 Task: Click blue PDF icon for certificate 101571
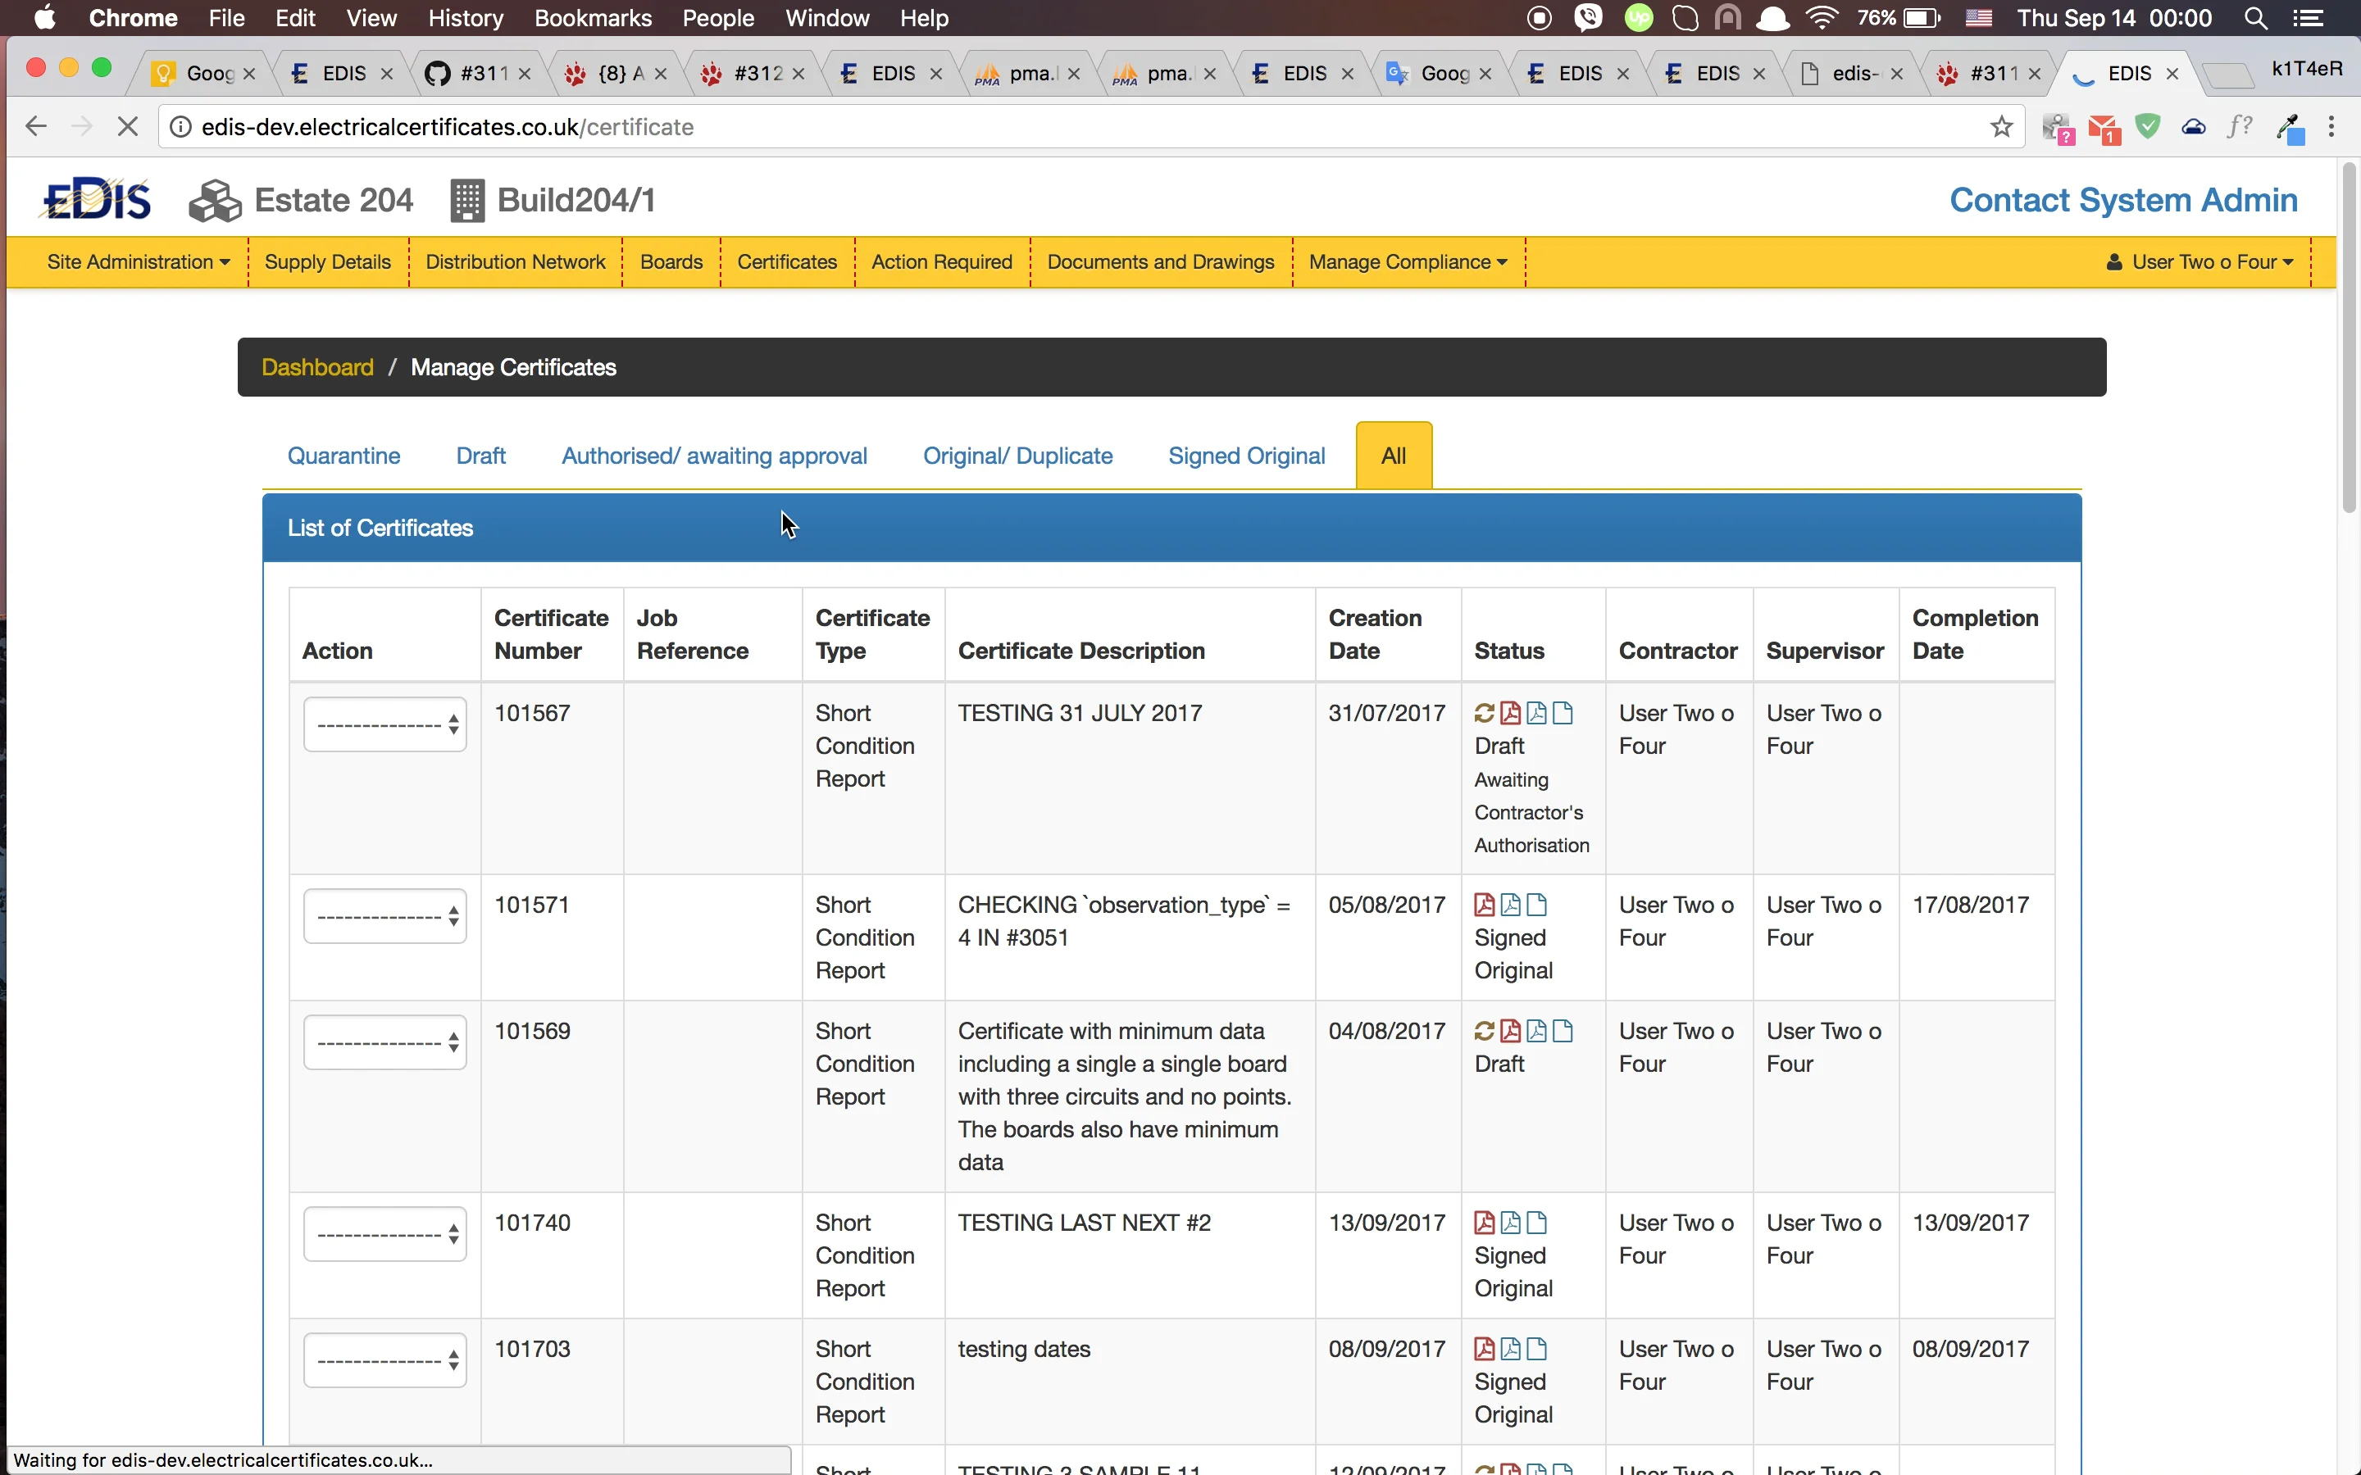point(1510,905)
